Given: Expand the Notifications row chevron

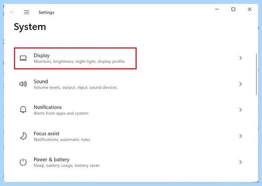Looking at the screenshot, I should click(x=241, y=110).
